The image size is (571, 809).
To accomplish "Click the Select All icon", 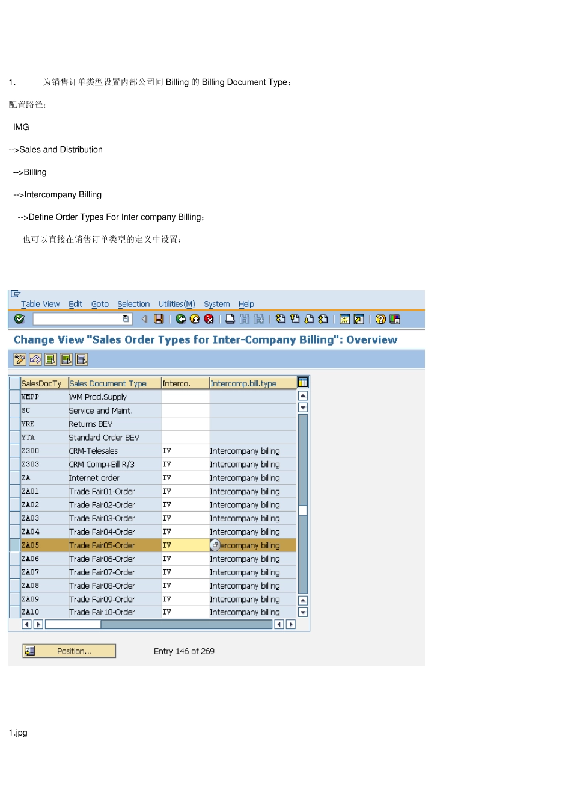I will coord(51,359).
